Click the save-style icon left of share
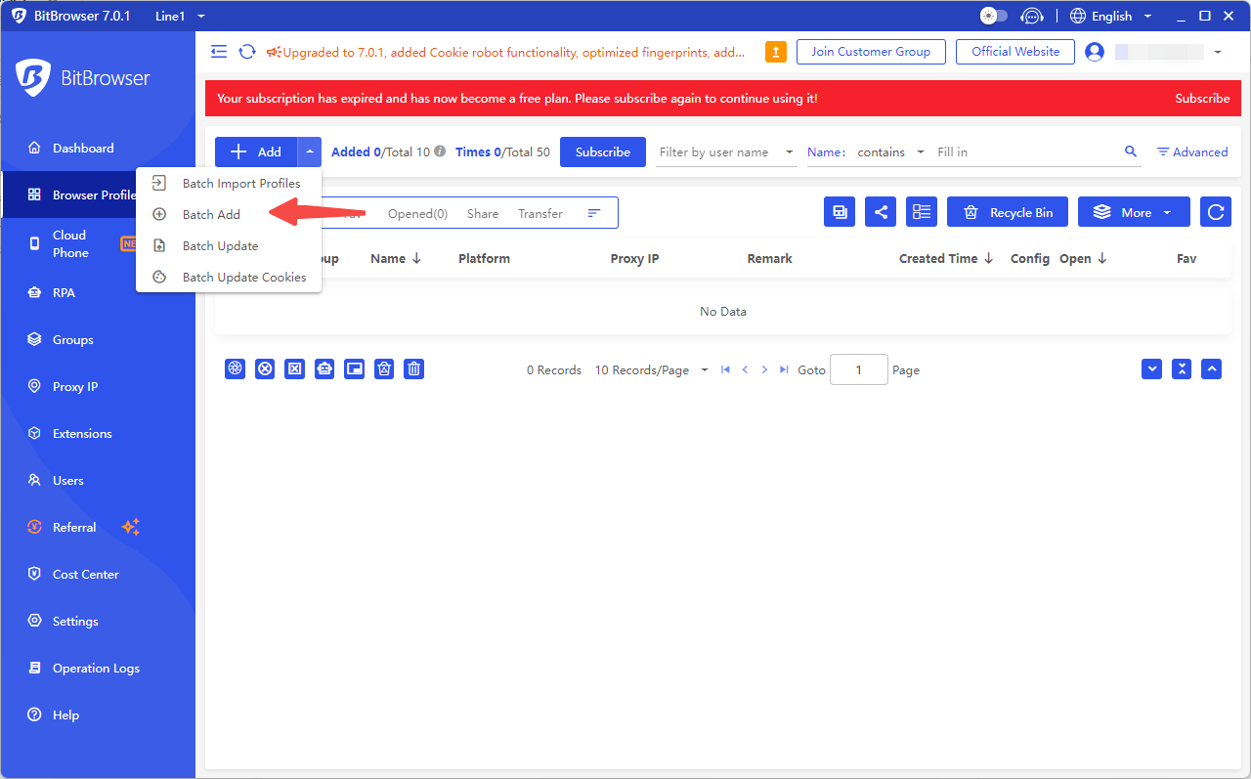Viewport: 1251px width, 779px height. 840,212
